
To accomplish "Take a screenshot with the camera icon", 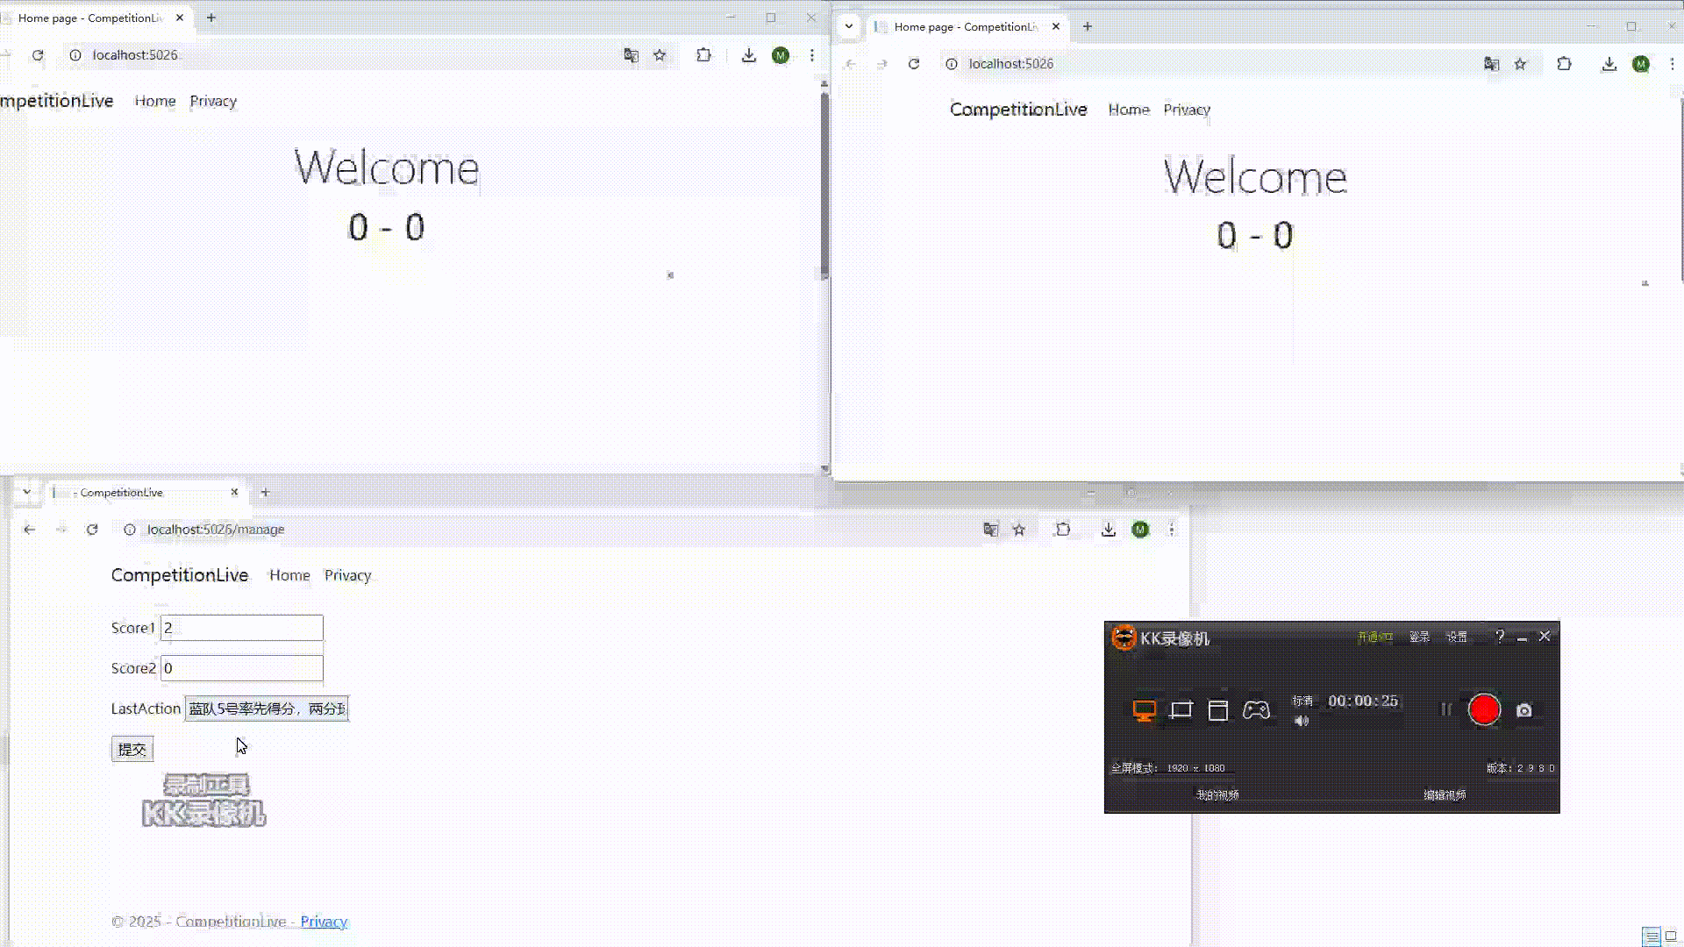I will coord(1524,710).
